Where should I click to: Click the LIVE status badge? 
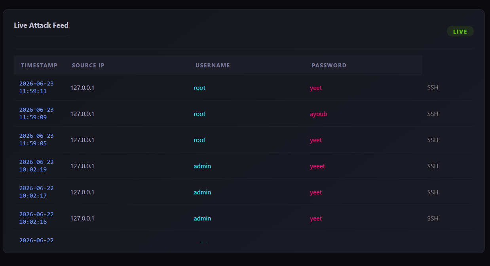[460, 31]
